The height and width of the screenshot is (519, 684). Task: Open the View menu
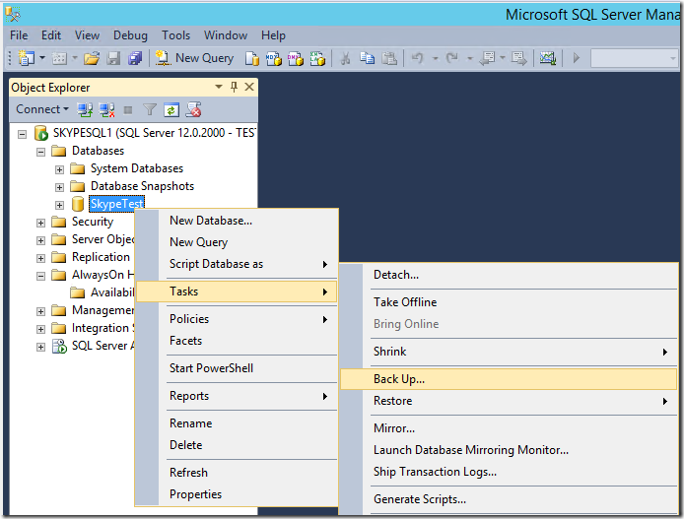[87, 35]
